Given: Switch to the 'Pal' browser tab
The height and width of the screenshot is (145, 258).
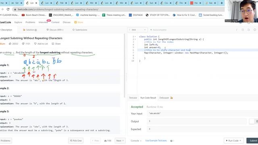Looking at the screenshot, I should point(62,3).
